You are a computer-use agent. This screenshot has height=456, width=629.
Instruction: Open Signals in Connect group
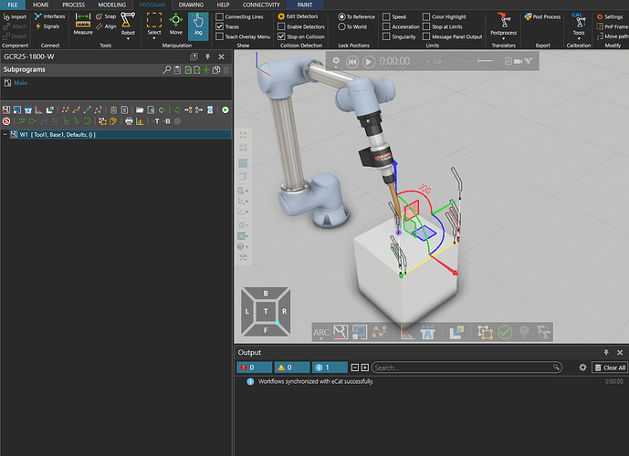coord(47,26)
